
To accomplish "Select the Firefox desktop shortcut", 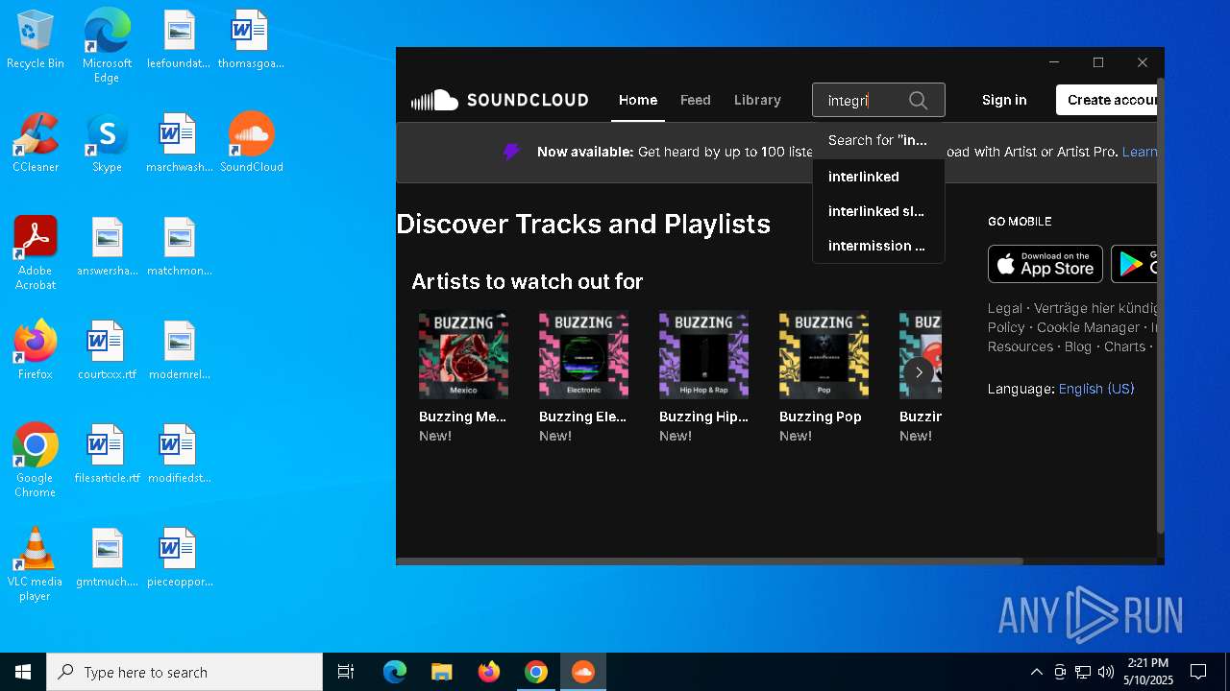I will point(36,350).
